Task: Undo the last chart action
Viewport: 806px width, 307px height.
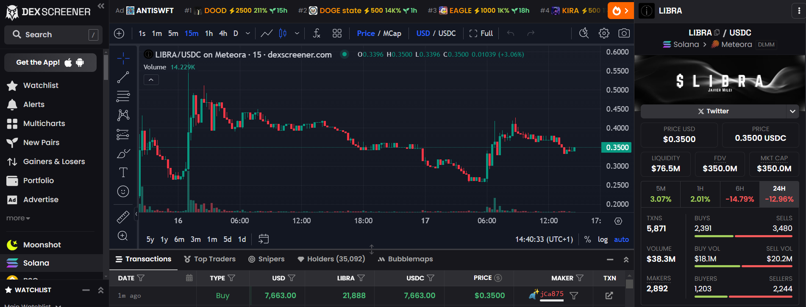Action: pos(511,33)
